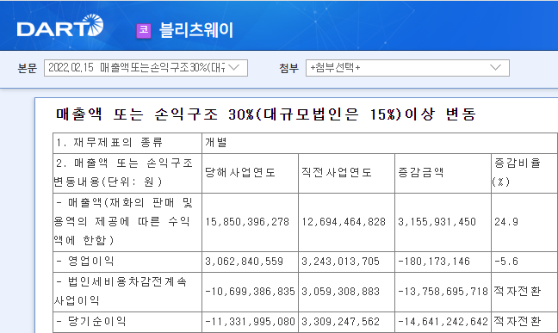This screenshot has height=333, width=558.
Task: Select prior pre-tax income 3,059,308,883
Action: pyautogui.click(x=340, y=292)
